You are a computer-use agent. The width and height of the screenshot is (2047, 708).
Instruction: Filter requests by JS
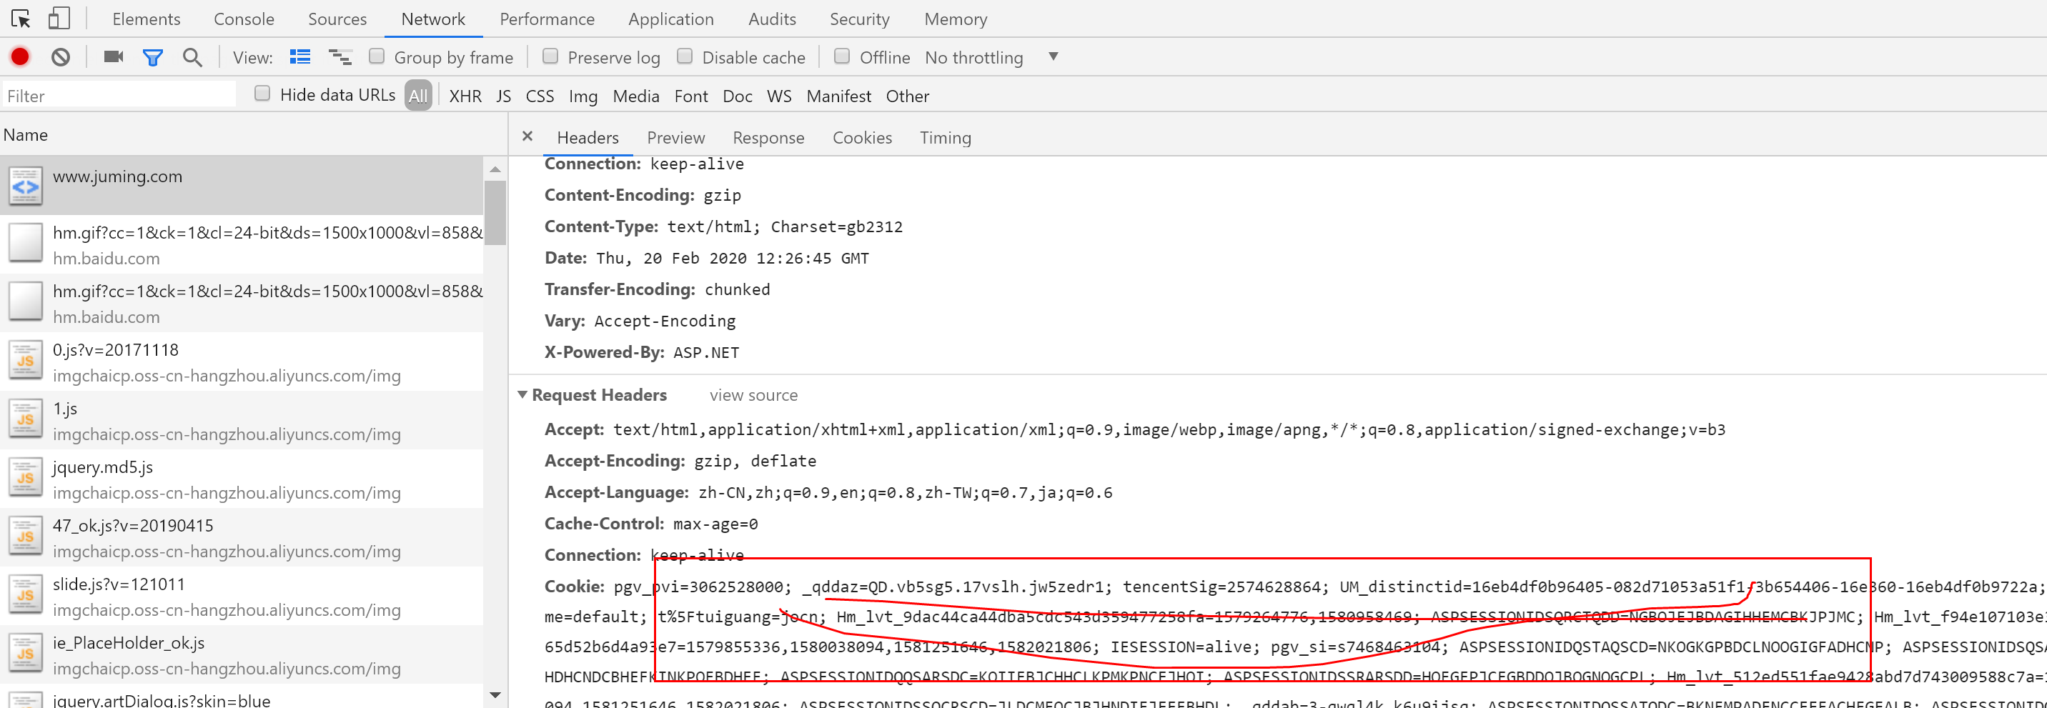[503, 96]
